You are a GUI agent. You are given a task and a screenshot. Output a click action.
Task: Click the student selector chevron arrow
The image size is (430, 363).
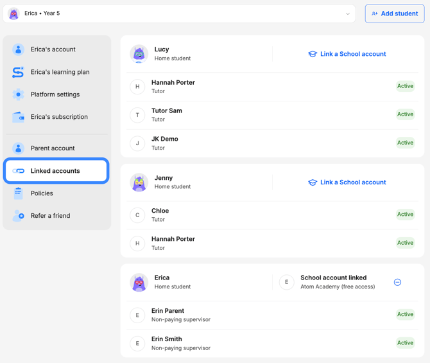point(348,13)
